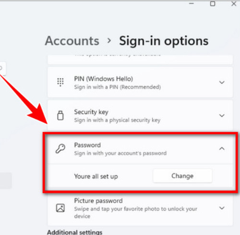
Task: Collapse the Password section chevron
Action: tap(222, 149)
